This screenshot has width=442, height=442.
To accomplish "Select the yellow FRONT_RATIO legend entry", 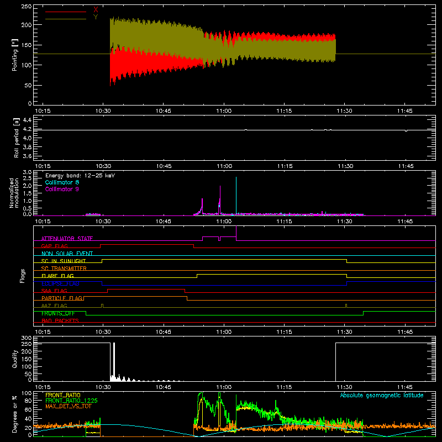I will click(63, 395).
